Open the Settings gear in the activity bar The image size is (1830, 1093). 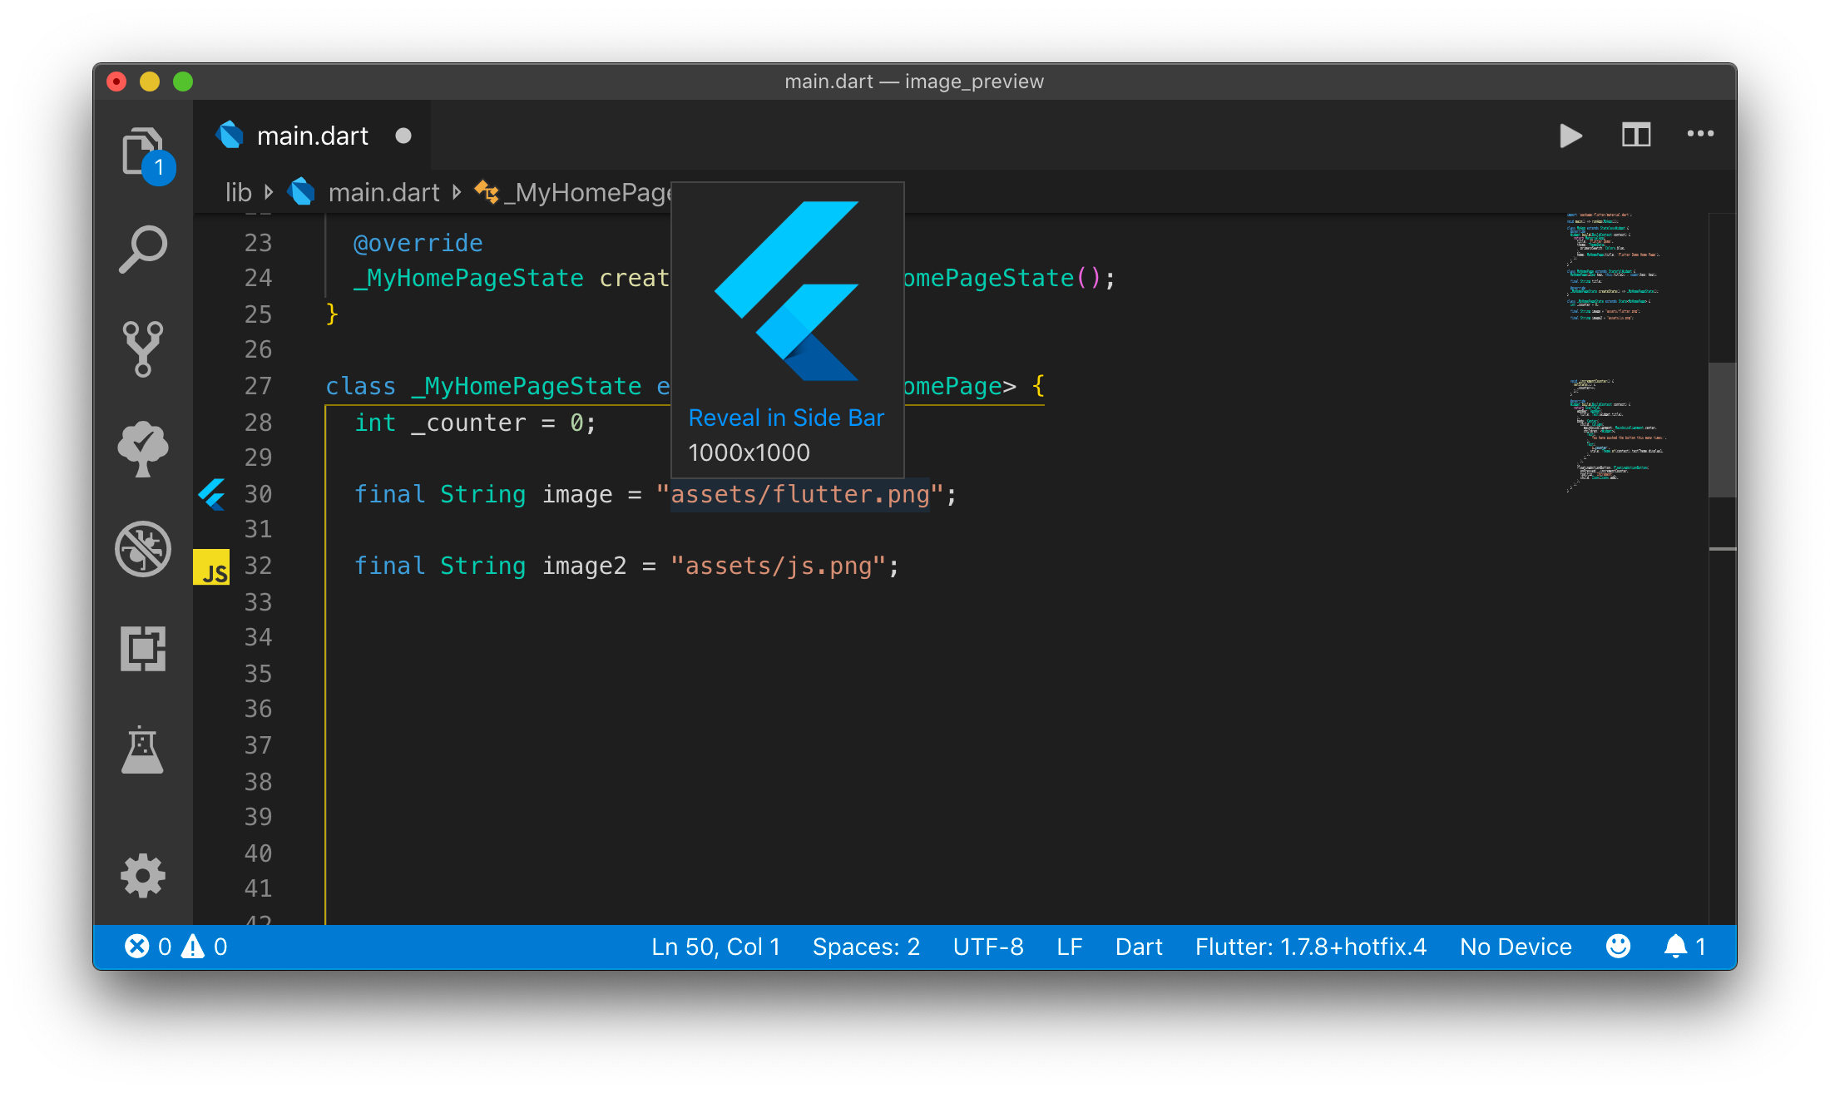pyautogui.click(x=143, y=875)
